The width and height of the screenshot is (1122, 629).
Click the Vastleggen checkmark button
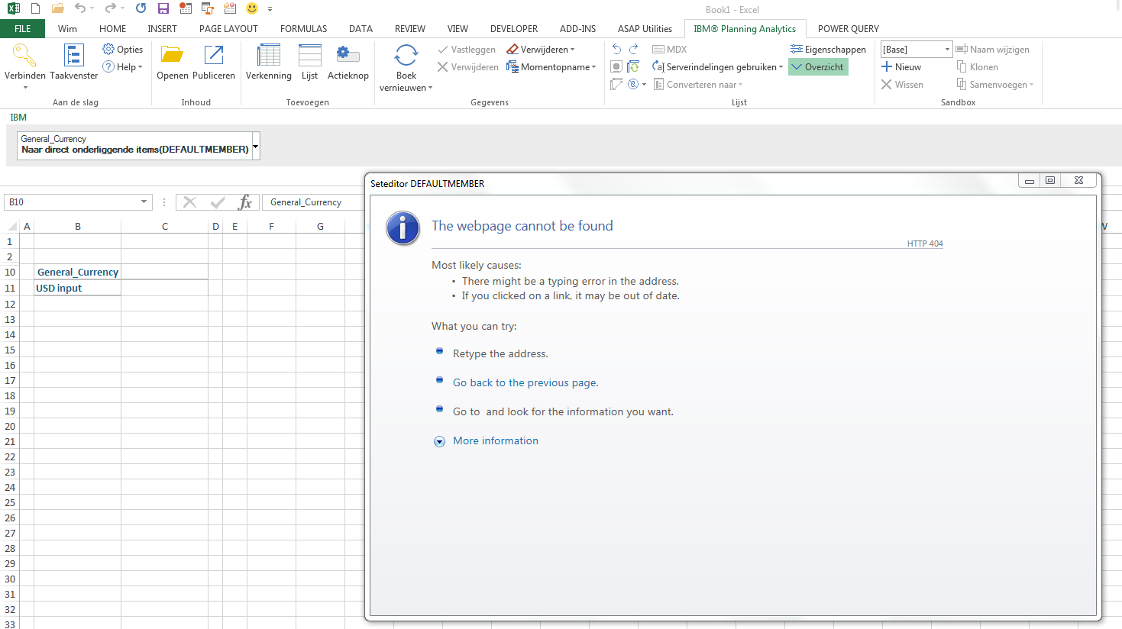click(467, 50)
